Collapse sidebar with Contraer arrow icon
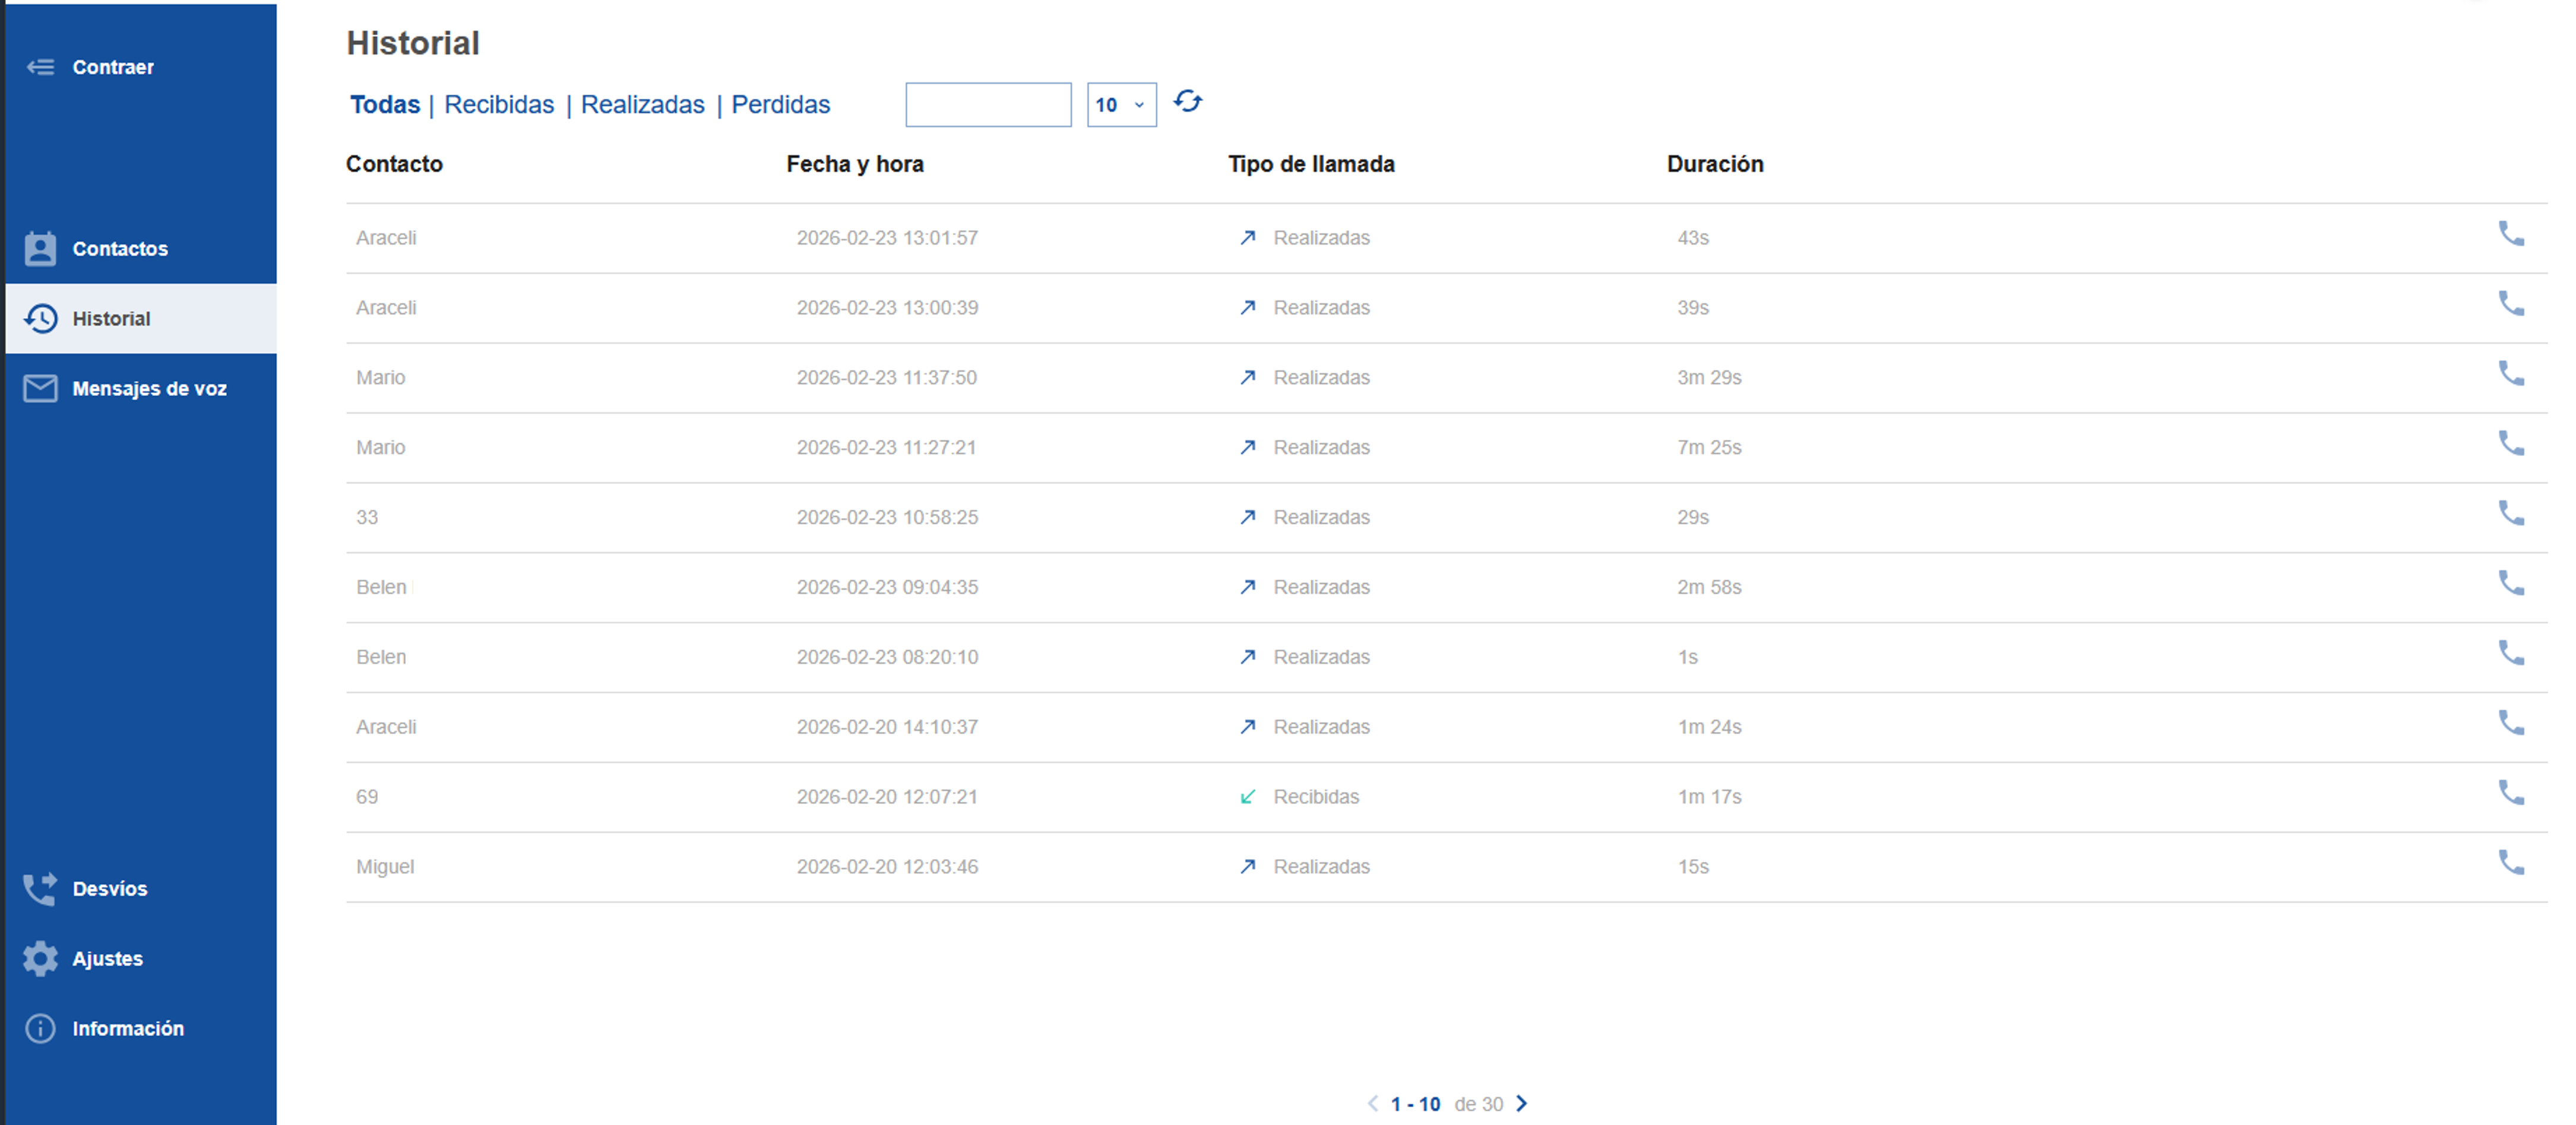The image size is (2576, 1125). 41,67
